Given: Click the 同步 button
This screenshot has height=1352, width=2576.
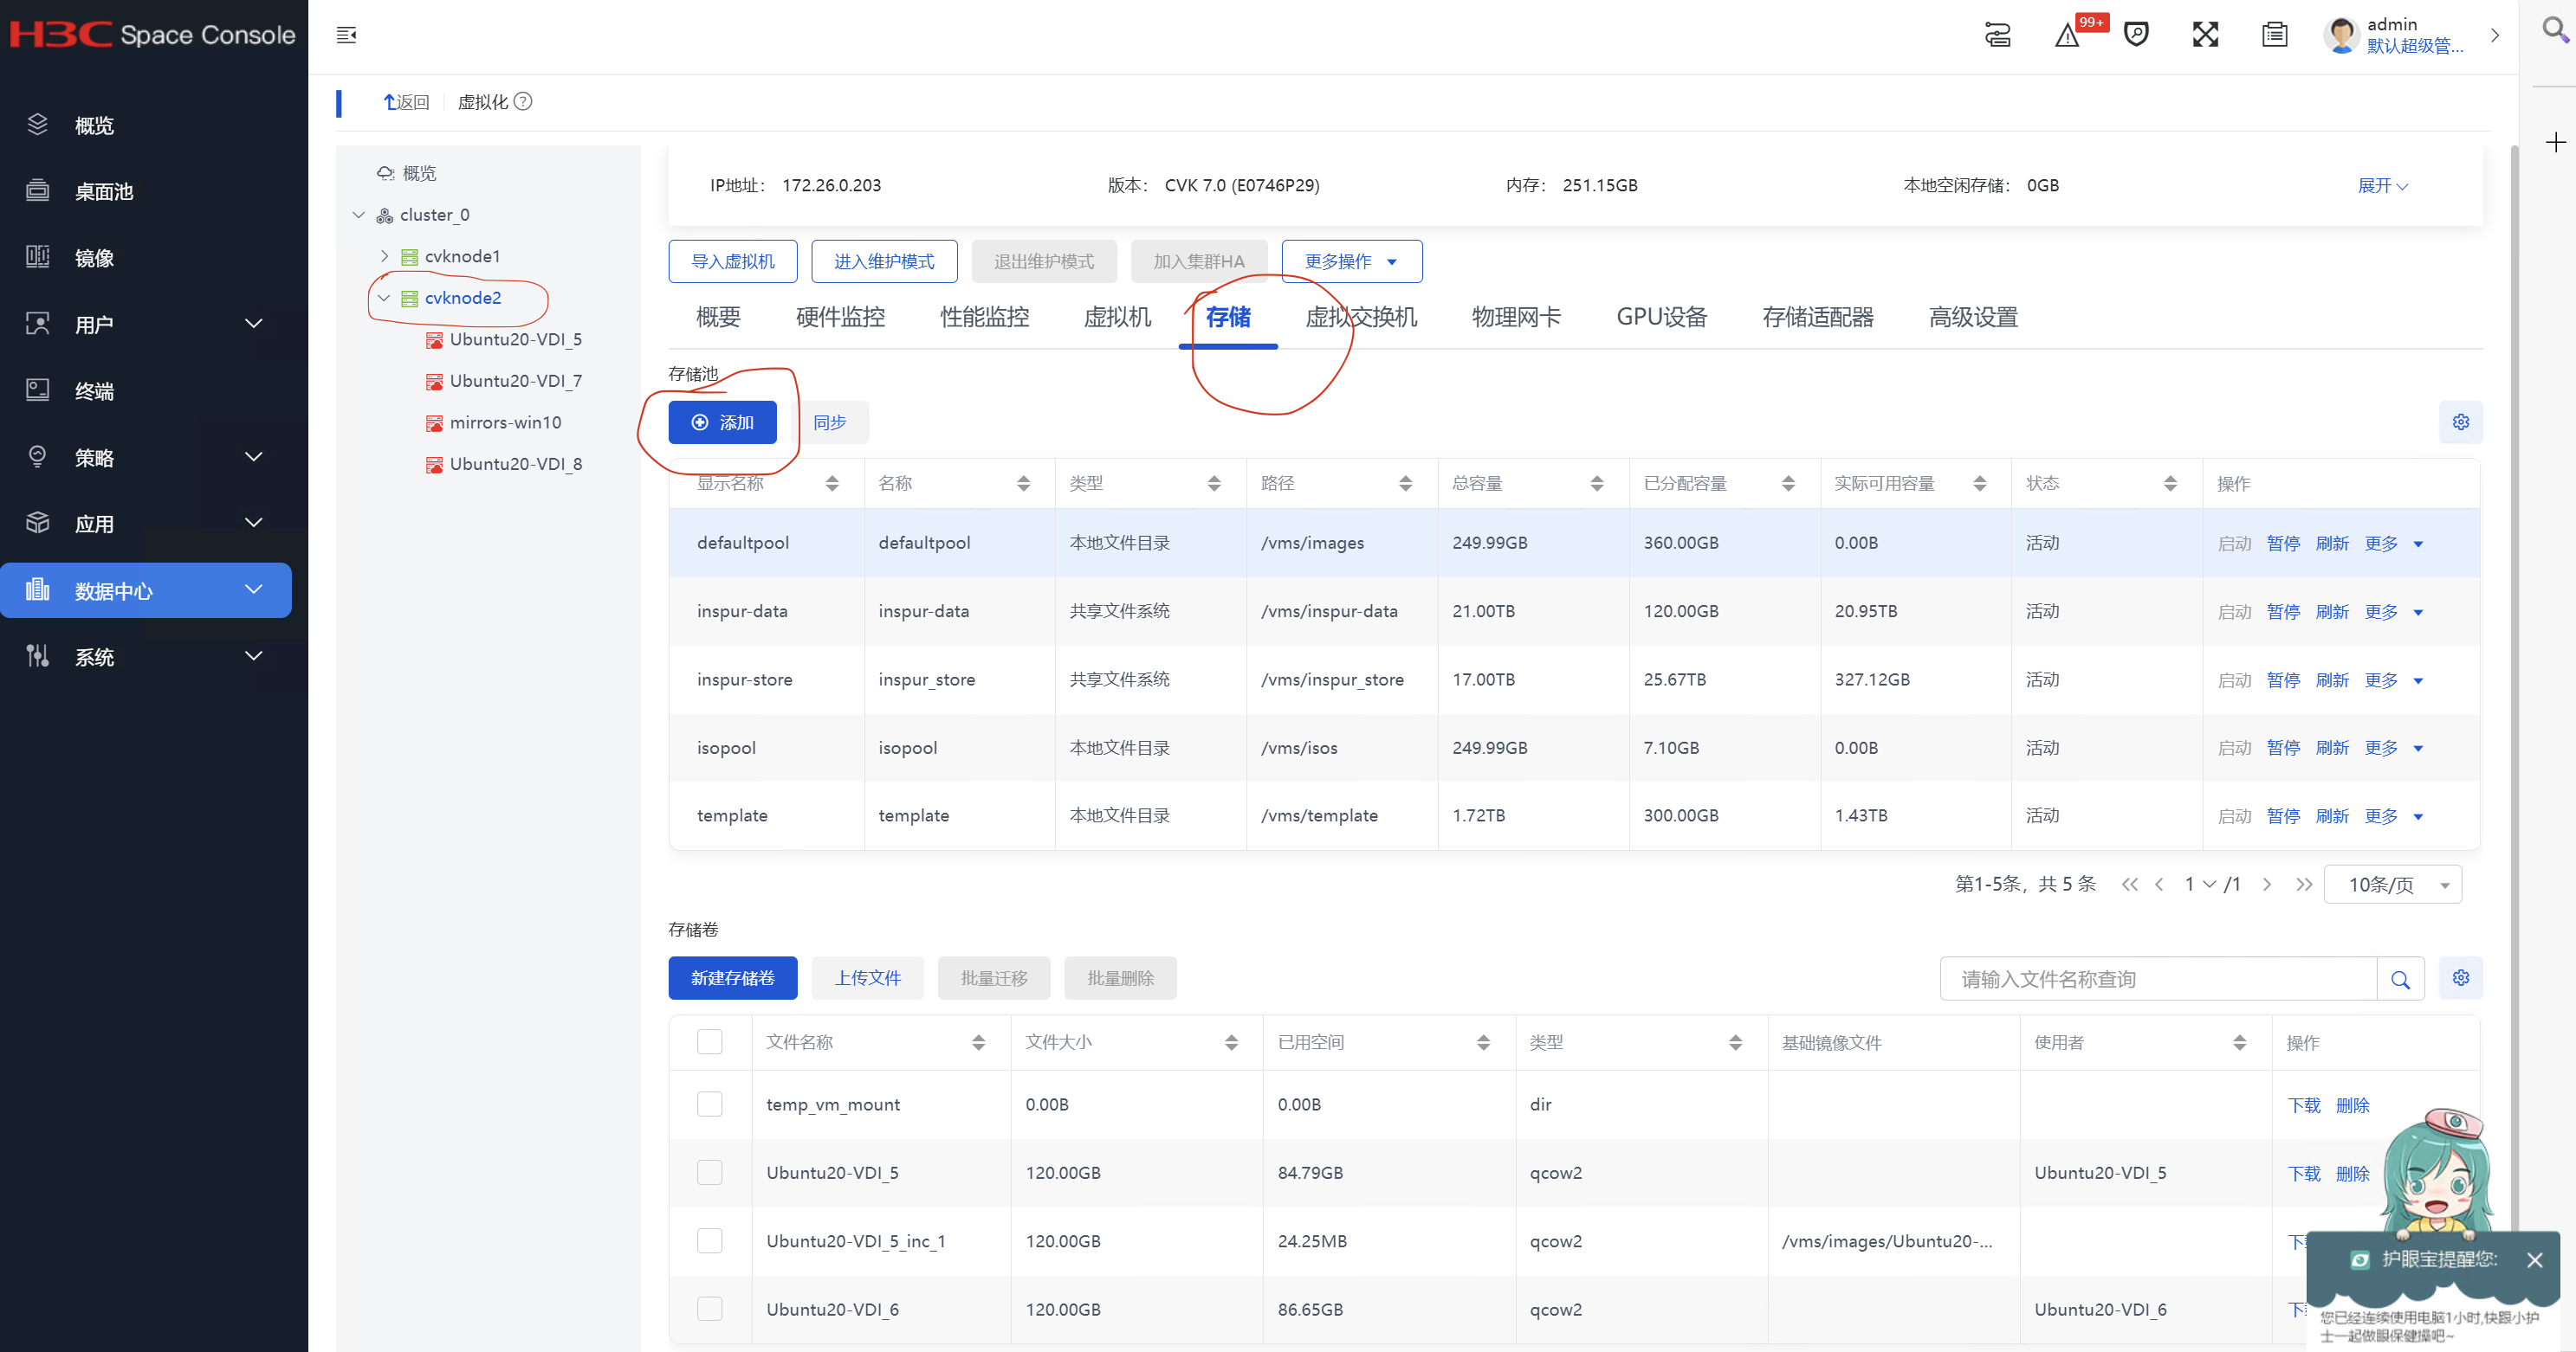Looking at the screenshot, I should pos(829,422).
